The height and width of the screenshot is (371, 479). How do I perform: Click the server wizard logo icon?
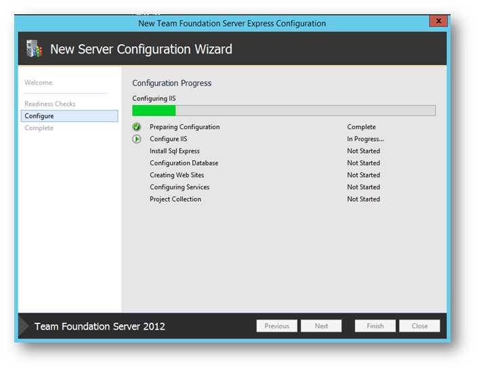[34, 49]
